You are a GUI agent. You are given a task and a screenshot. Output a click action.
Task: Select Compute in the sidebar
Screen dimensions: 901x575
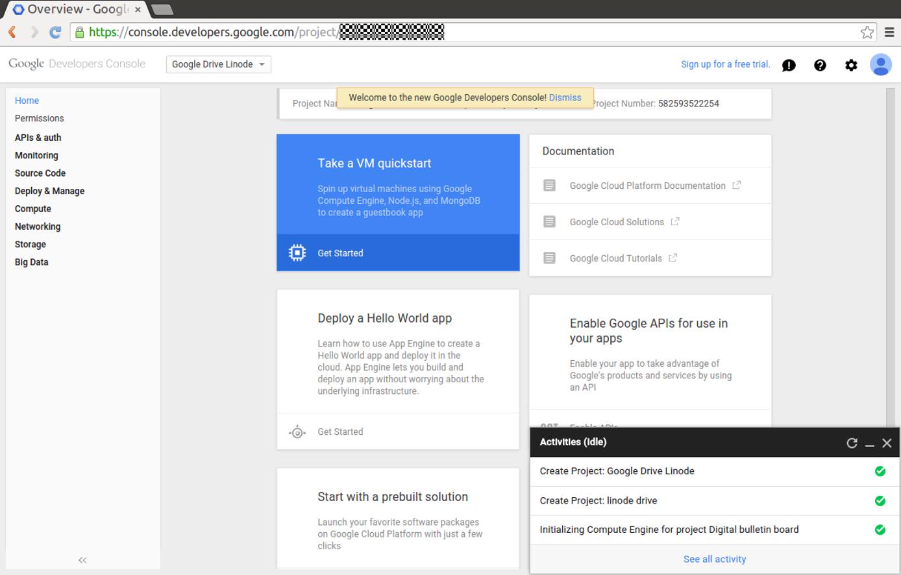32,208
